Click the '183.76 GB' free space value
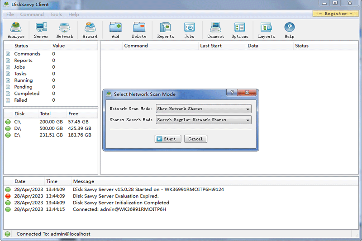This screenshot has width=362, height=241. click(x=80, y=135)
